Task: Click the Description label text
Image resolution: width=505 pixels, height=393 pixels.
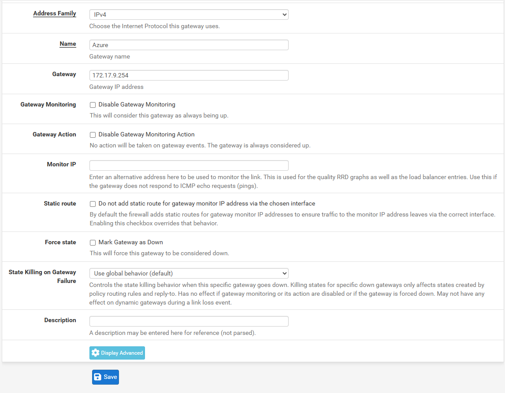Action: [x=60, y=320]
